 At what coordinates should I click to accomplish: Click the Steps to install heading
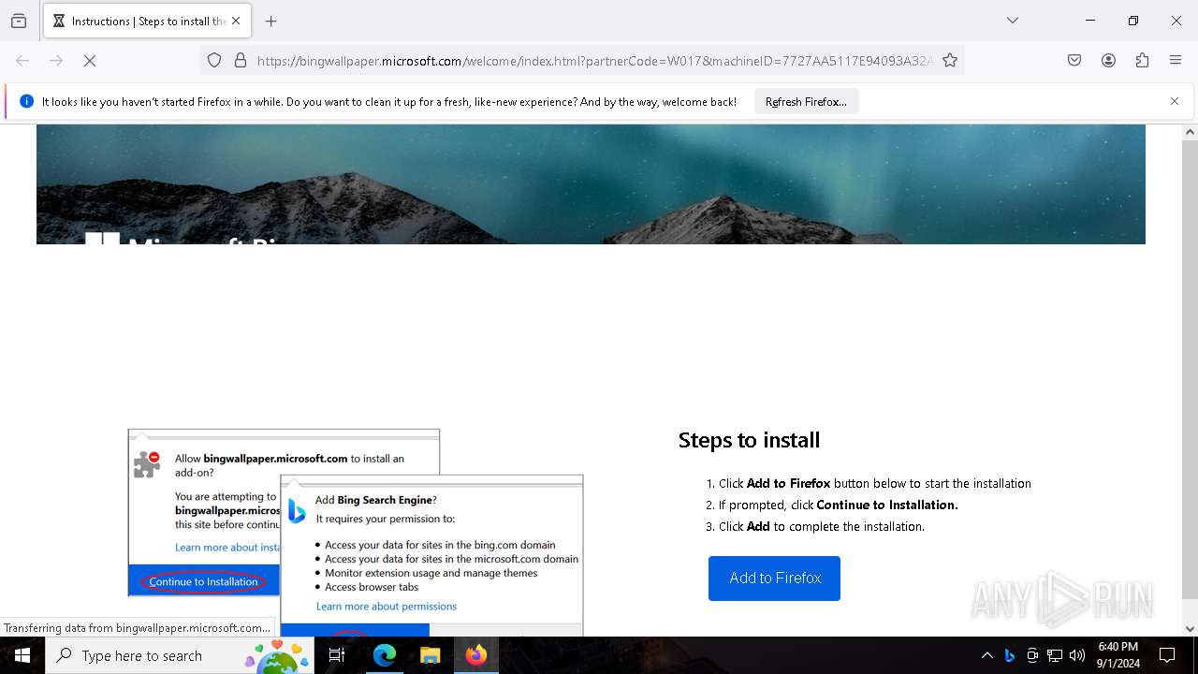coord(749,440)
